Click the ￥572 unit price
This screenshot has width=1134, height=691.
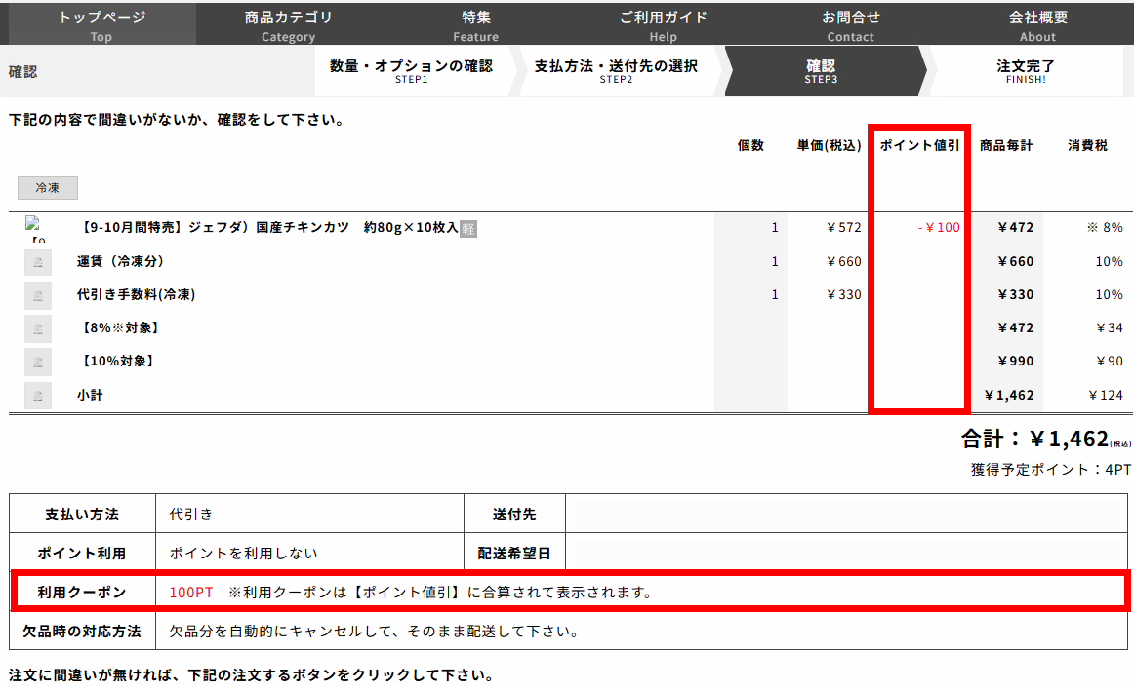[844, 227]
